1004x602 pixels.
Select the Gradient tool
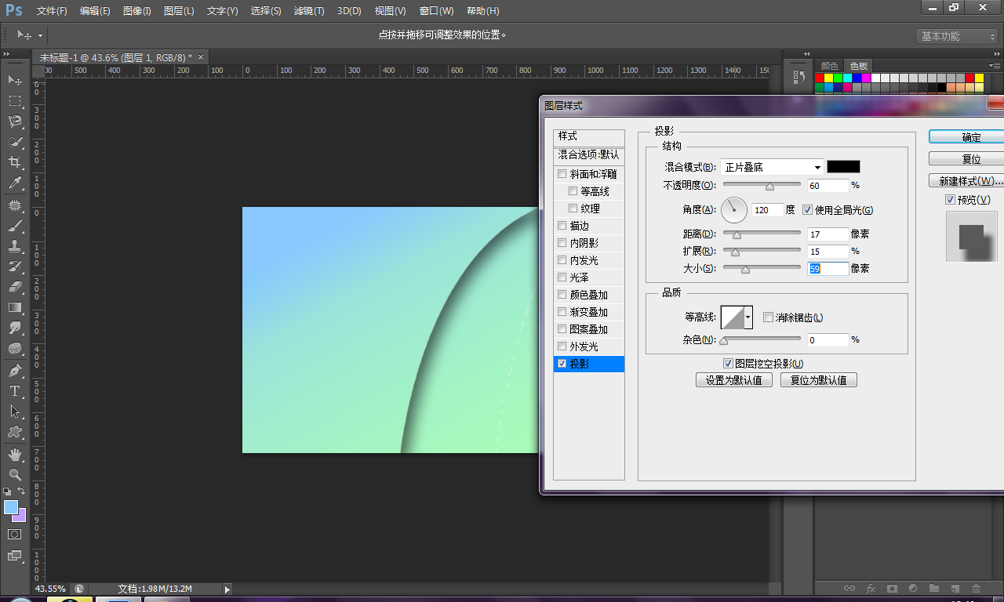[15, 307]
